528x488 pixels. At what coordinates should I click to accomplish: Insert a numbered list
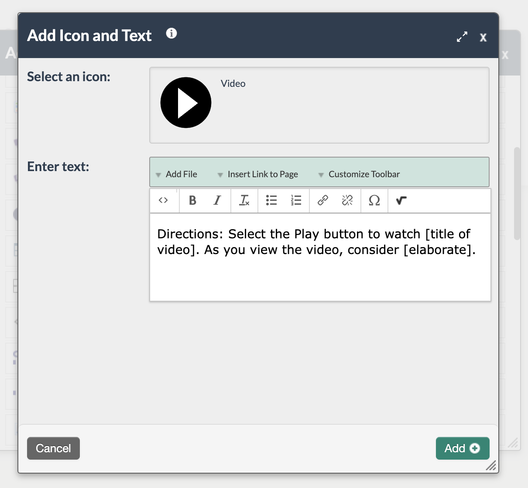[x=296, y=200]
